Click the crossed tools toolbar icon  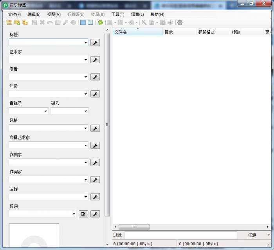coord(144,22)
